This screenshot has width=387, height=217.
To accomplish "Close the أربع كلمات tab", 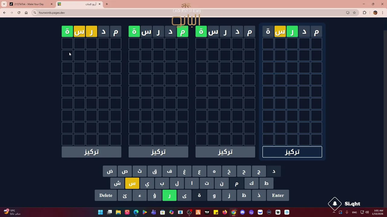I will click(x=99, y=4).
